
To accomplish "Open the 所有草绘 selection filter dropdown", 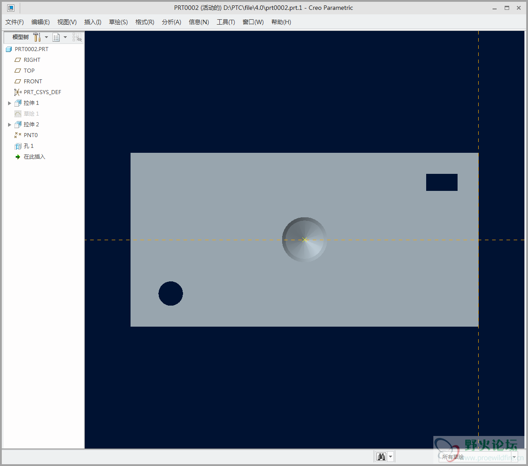I will tap(478, 457).
